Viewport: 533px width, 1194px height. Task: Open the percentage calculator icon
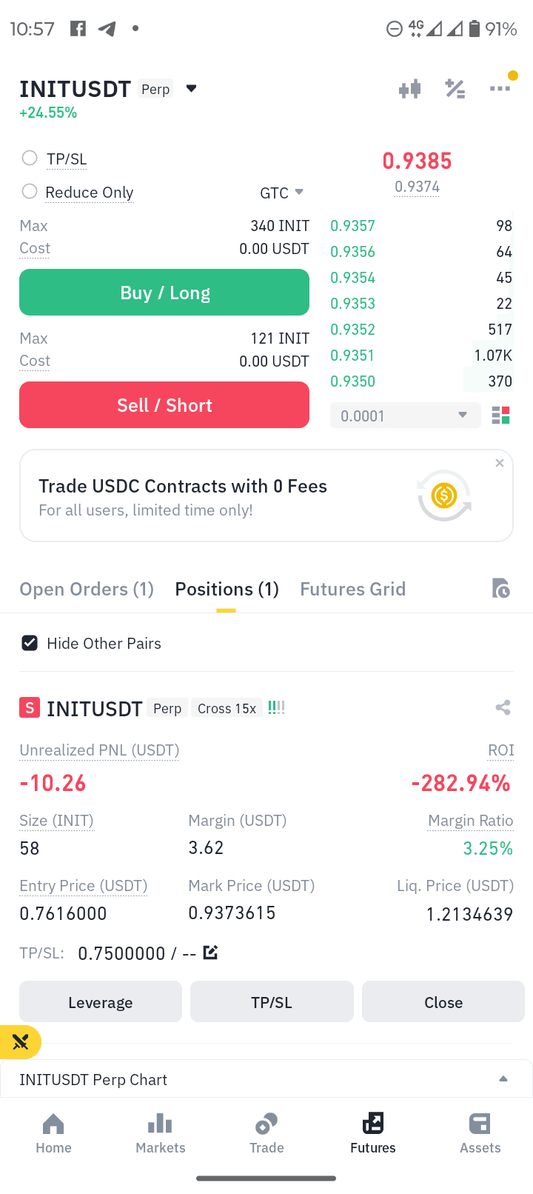455,89
